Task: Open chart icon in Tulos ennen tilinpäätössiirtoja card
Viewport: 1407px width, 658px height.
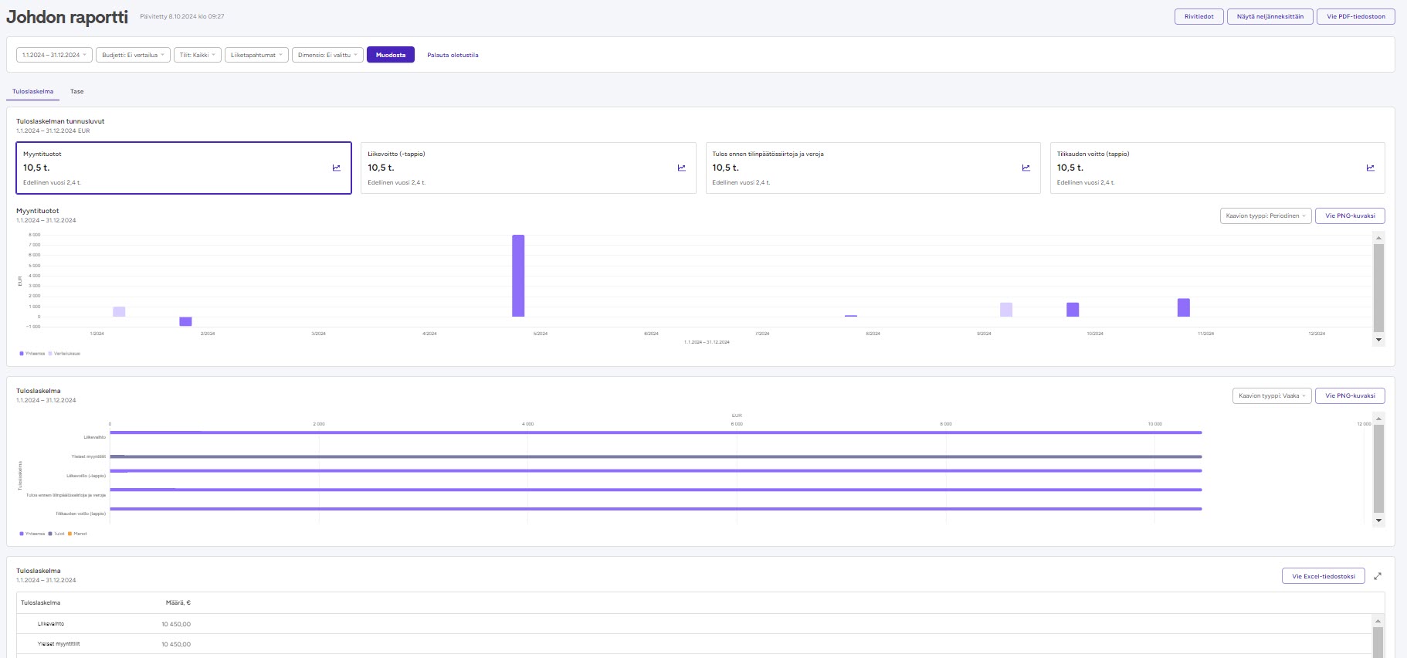Action: pos(1026,168)
